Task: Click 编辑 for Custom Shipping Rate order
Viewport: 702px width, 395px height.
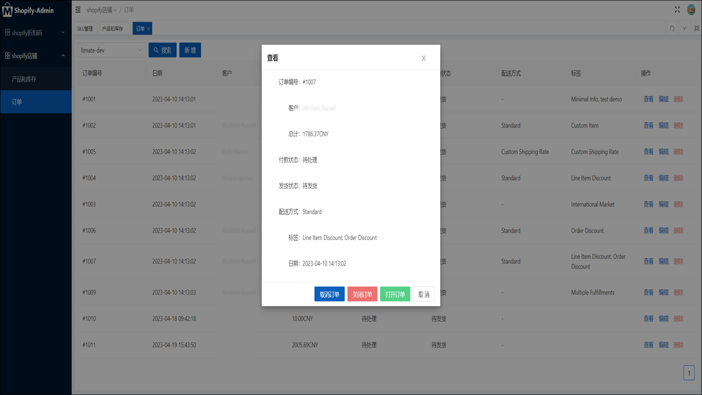Action: tap(663, 152)
